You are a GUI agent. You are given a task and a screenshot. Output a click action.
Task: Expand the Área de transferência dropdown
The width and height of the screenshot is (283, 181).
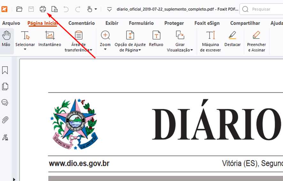point(91,50)
